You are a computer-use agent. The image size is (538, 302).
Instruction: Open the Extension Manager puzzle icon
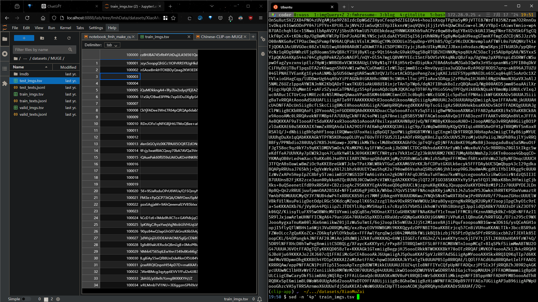click(x=5, y=83)
